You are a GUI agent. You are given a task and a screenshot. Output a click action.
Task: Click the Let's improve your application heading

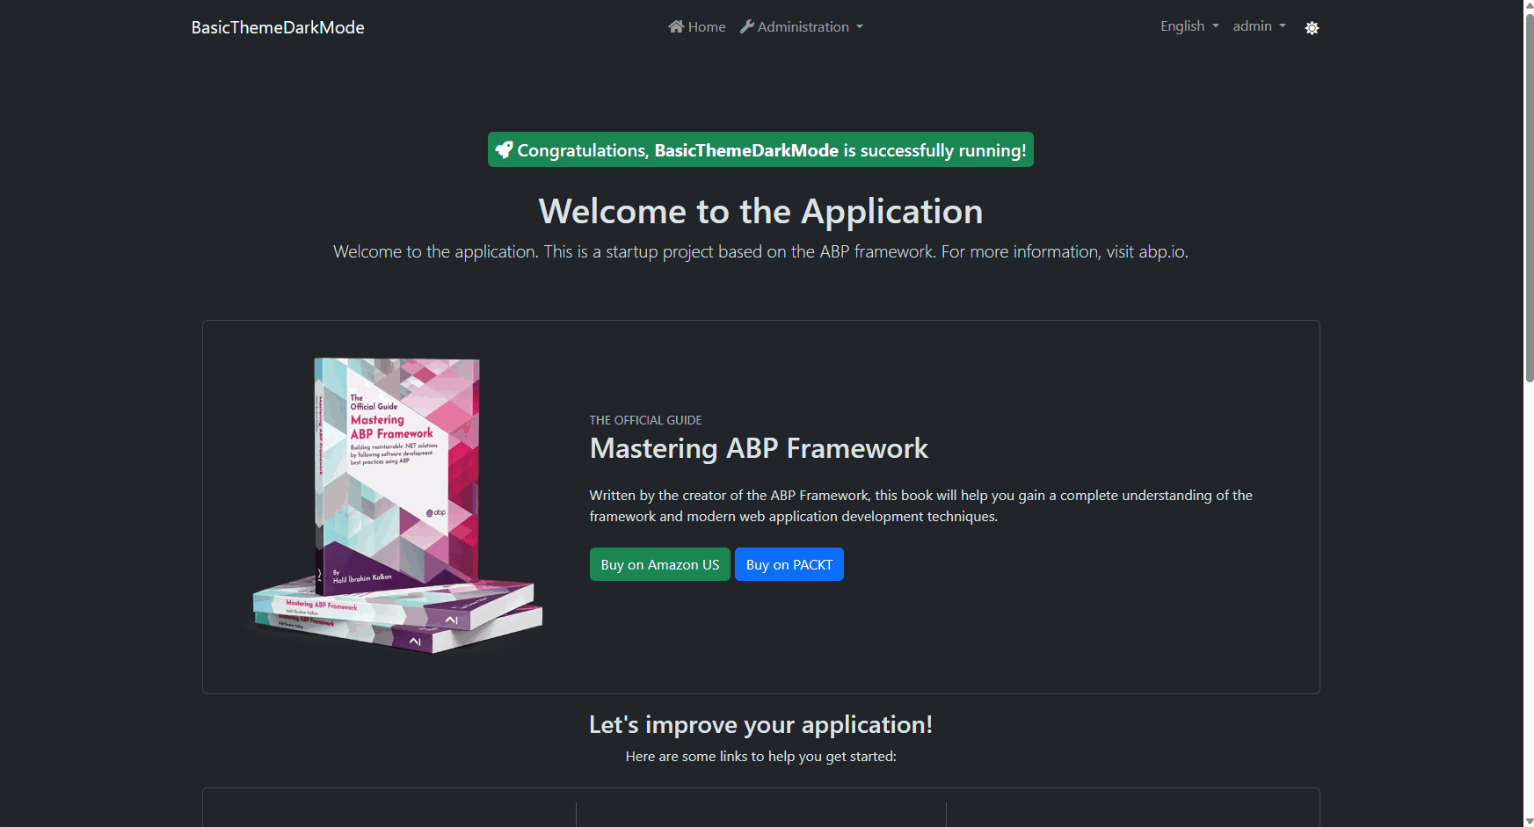(x=760, y=725)
